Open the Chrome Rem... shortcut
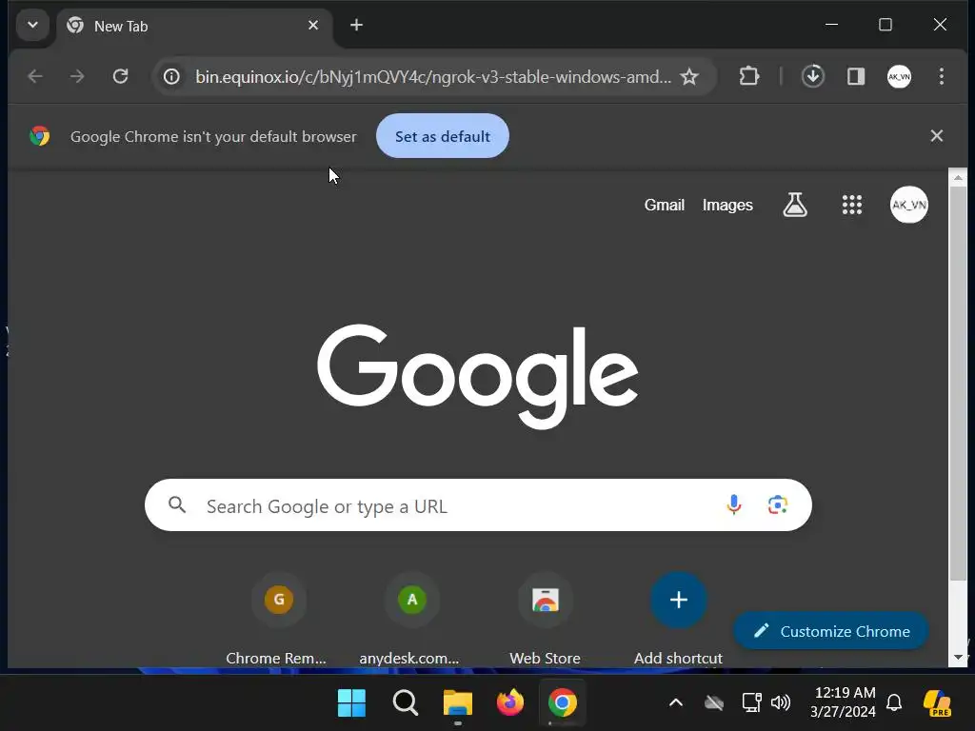 (x=277, y=619)
